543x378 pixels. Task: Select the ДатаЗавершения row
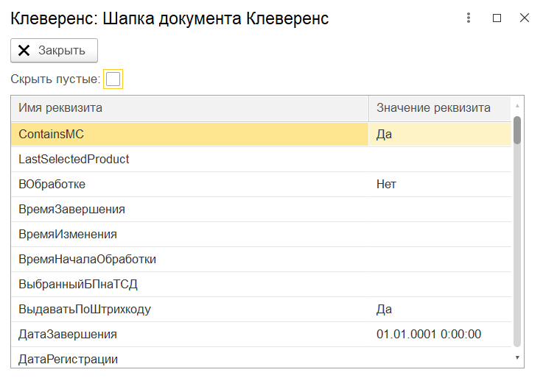(261, 334)
